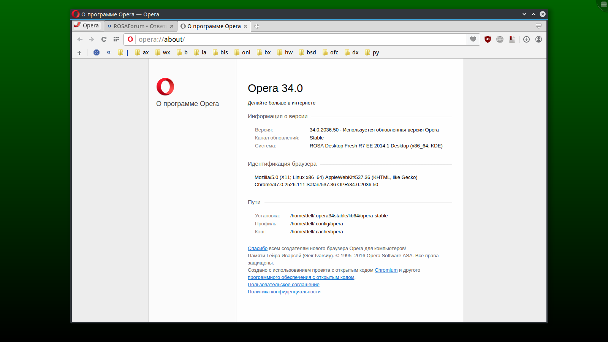Image resolution: width=608 pixels, height=342 pixels.
Task: Select the 'О программе Opera' tab
Action: (214, 26)
